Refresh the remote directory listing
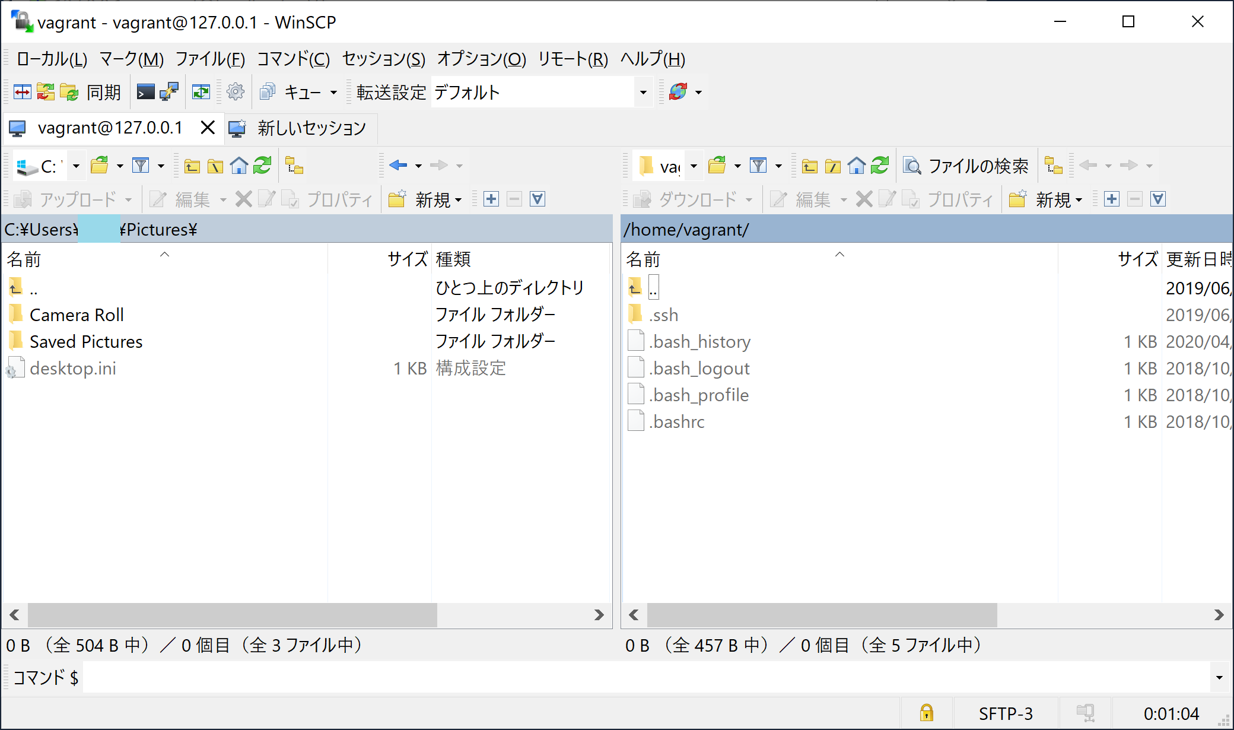Screen dimensions: 1234x730 pos(880,166)
